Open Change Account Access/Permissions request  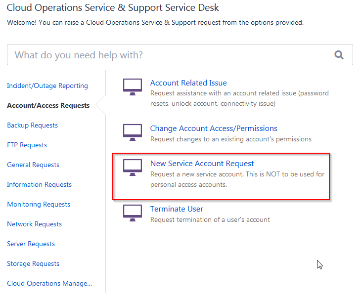[x=214, y=129]
